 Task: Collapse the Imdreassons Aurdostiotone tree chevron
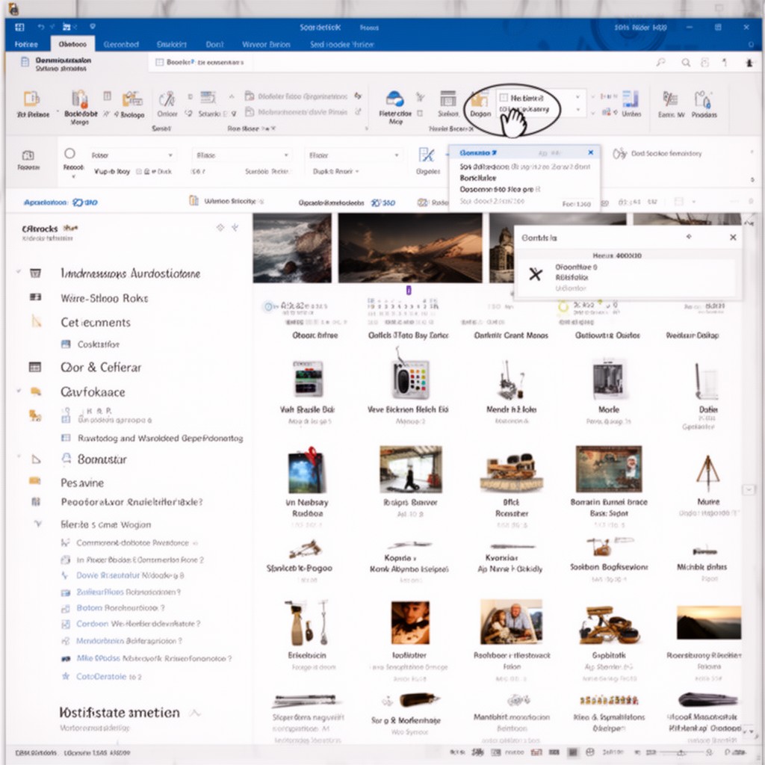19,270
